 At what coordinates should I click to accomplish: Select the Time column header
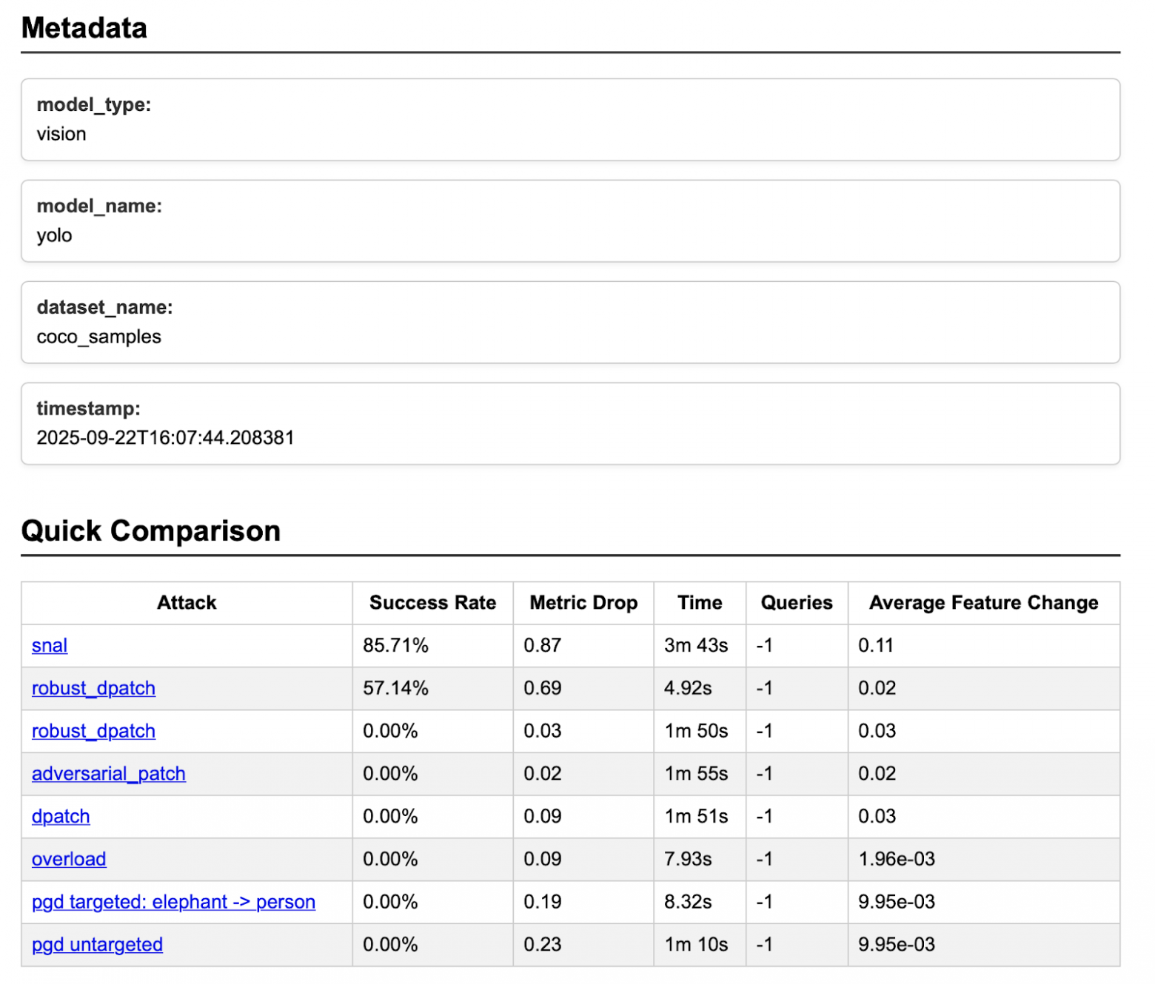pos(700,603)
